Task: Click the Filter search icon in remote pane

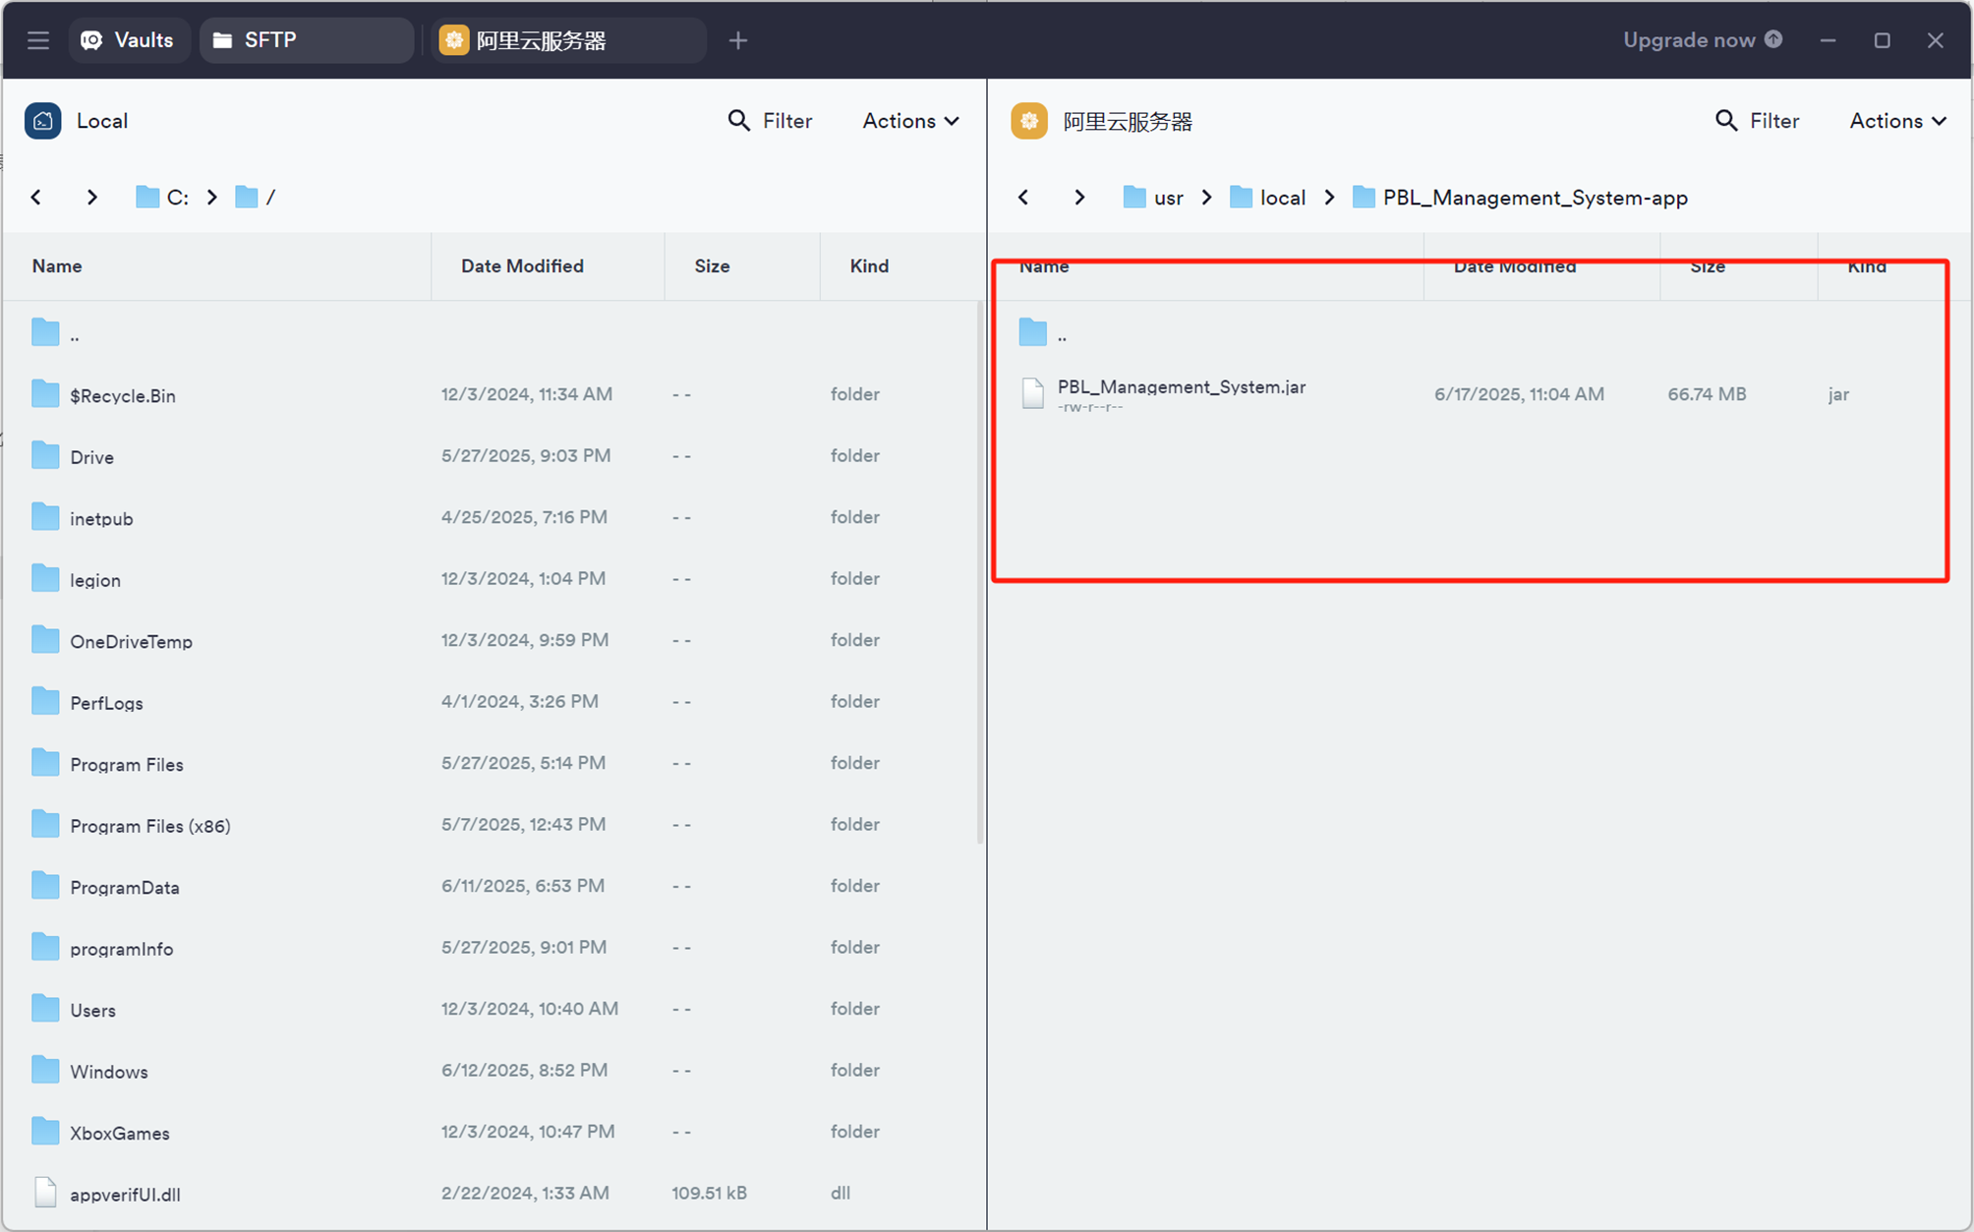Action: (x=1725, y=120)
